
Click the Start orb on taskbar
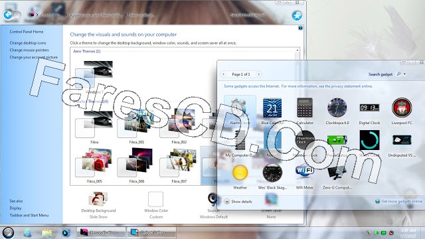tap(8, 233)
